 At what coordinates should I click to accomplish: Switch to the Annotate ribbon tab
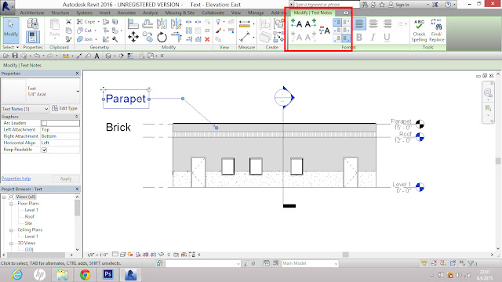point(126,13)
